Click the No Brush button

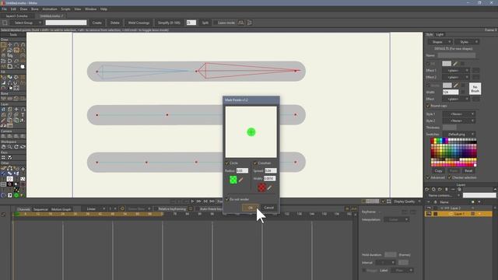[x=475, y=89]
